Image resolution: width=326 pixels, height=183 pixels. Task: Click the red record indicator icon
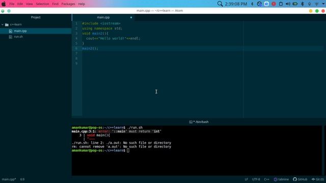(274, 4)
